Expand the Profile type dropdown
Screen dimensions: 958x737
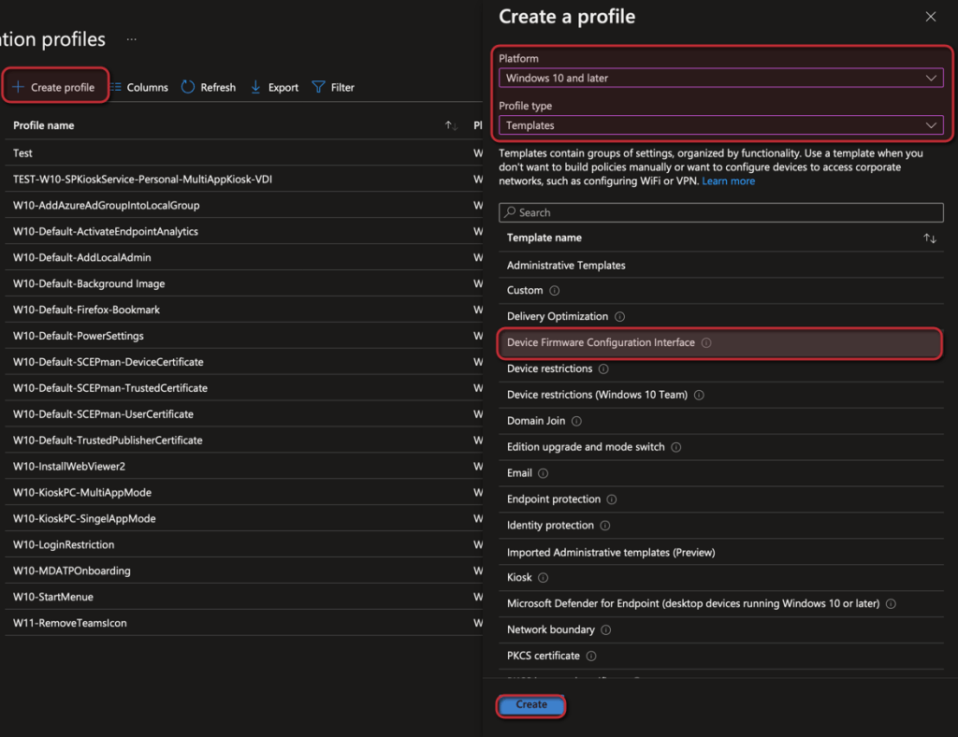pos(719,125)
